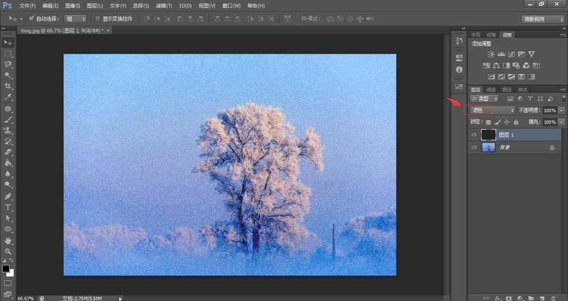The width and height of the screenshot is (568, 301).
Task: Open the 滤镜(T) menu
Action: (164, 6)
